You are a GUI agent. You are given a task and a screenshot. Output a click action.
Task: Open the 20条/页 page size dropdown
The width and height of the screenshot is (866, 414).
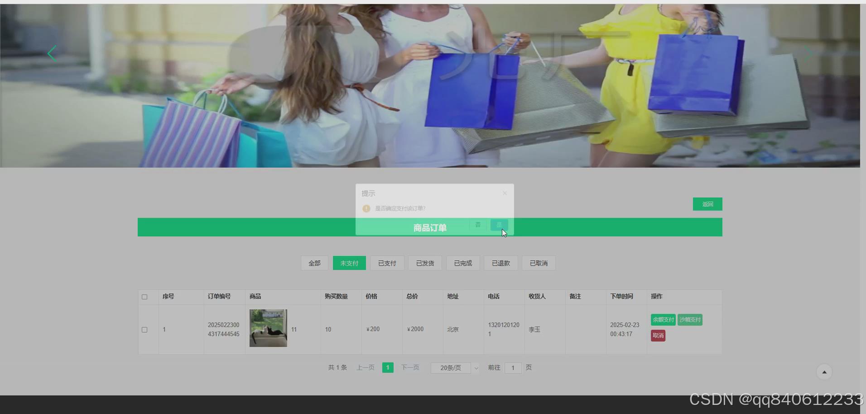click(x=455, y=368)
